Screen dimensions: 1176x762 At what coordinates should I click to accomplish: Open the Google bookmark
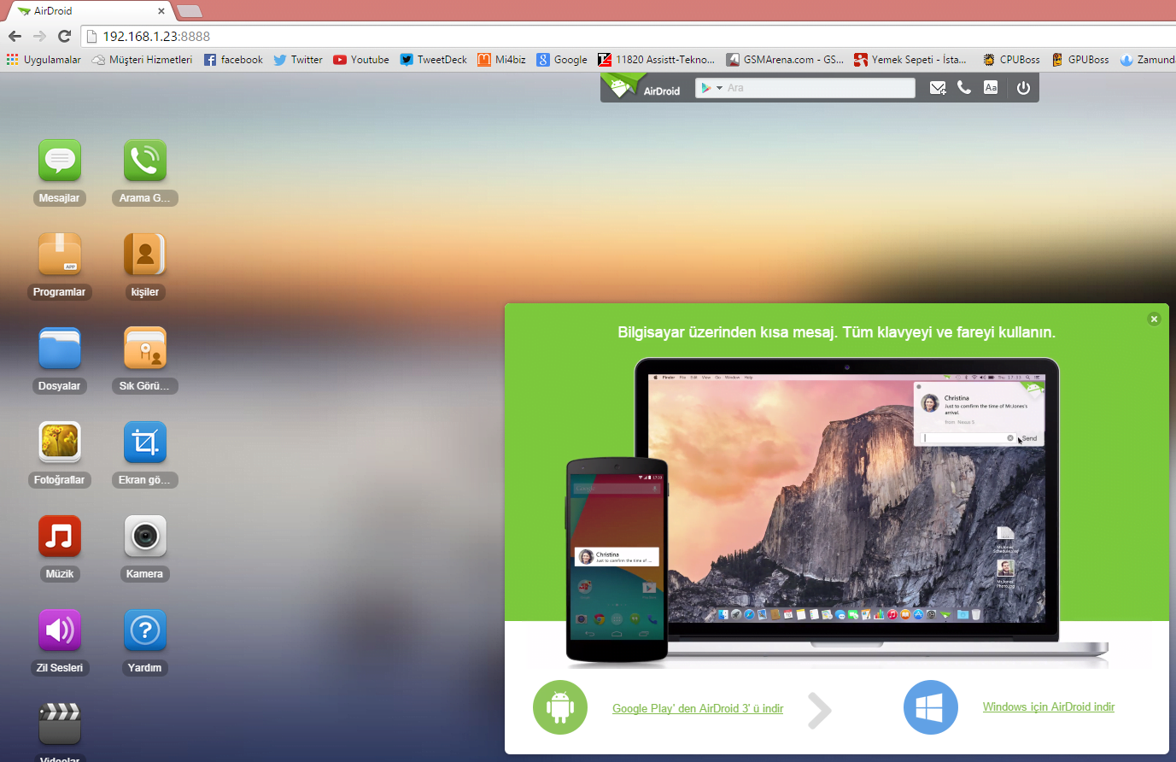(562, 60)
